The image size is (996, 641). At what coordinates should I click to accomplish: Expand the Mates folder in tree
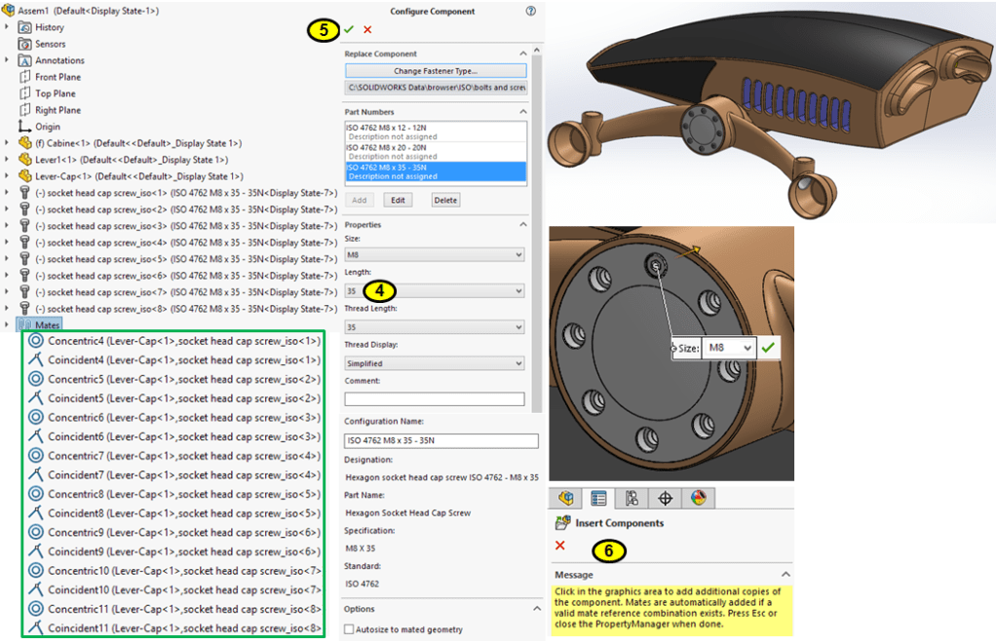[8, 324]
